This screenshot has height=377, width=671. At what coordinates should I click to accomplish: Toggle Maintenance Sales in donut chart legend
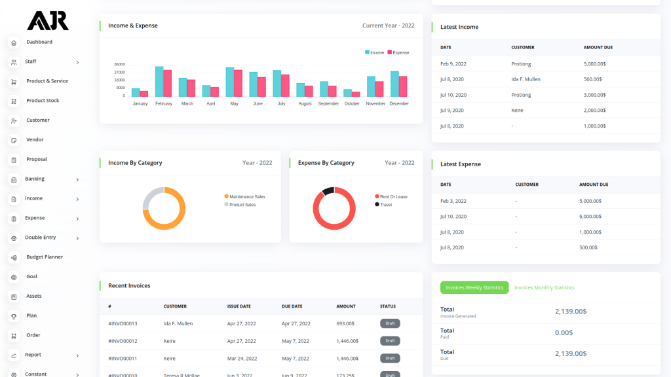coord(244,196)
